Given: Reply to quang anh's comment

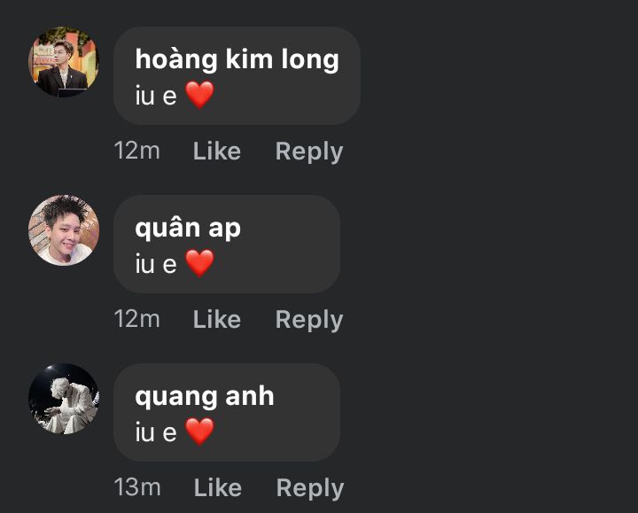Looking at the screenshot, I should point(310,488).
